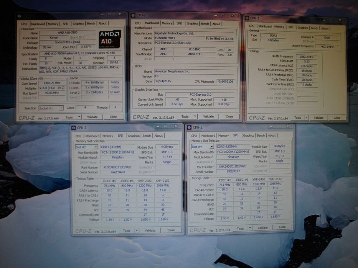The image size is (358, 268).
Task: Click CPU-Z title icon in Slot #2 window
Action: [73, 127]
